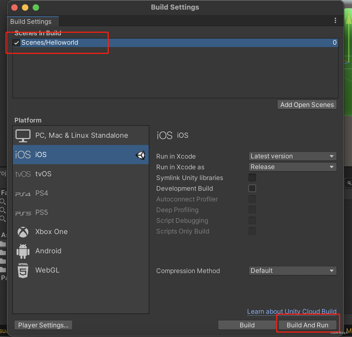Select PC, Mac & Linux Standalone platform
The image size is (352, 337).
coord(81,135)
